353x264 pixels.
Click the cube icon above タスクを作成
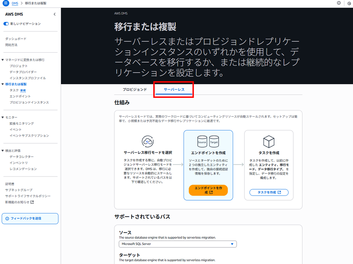(x=269, y=142)
